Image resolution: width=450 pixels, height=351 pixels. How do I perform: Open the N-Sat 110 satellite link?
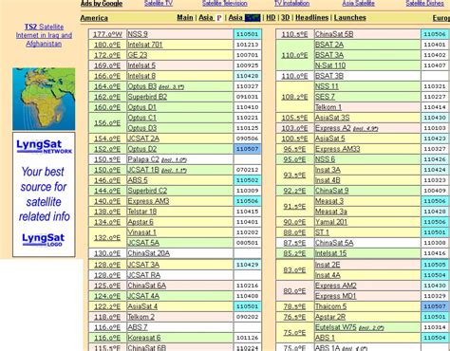coord(330,65)
